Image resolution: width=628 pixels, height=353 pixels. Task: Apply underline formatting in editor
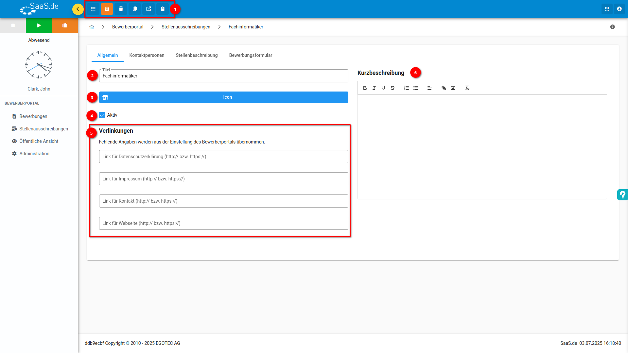pos(383,88)
